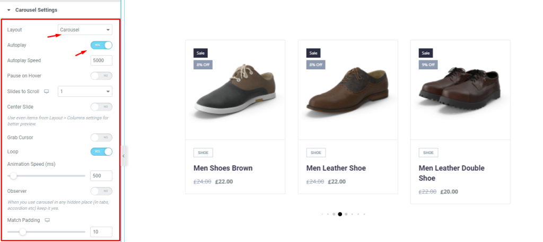Disable the Autoplay toggle

tap(101, 45)
